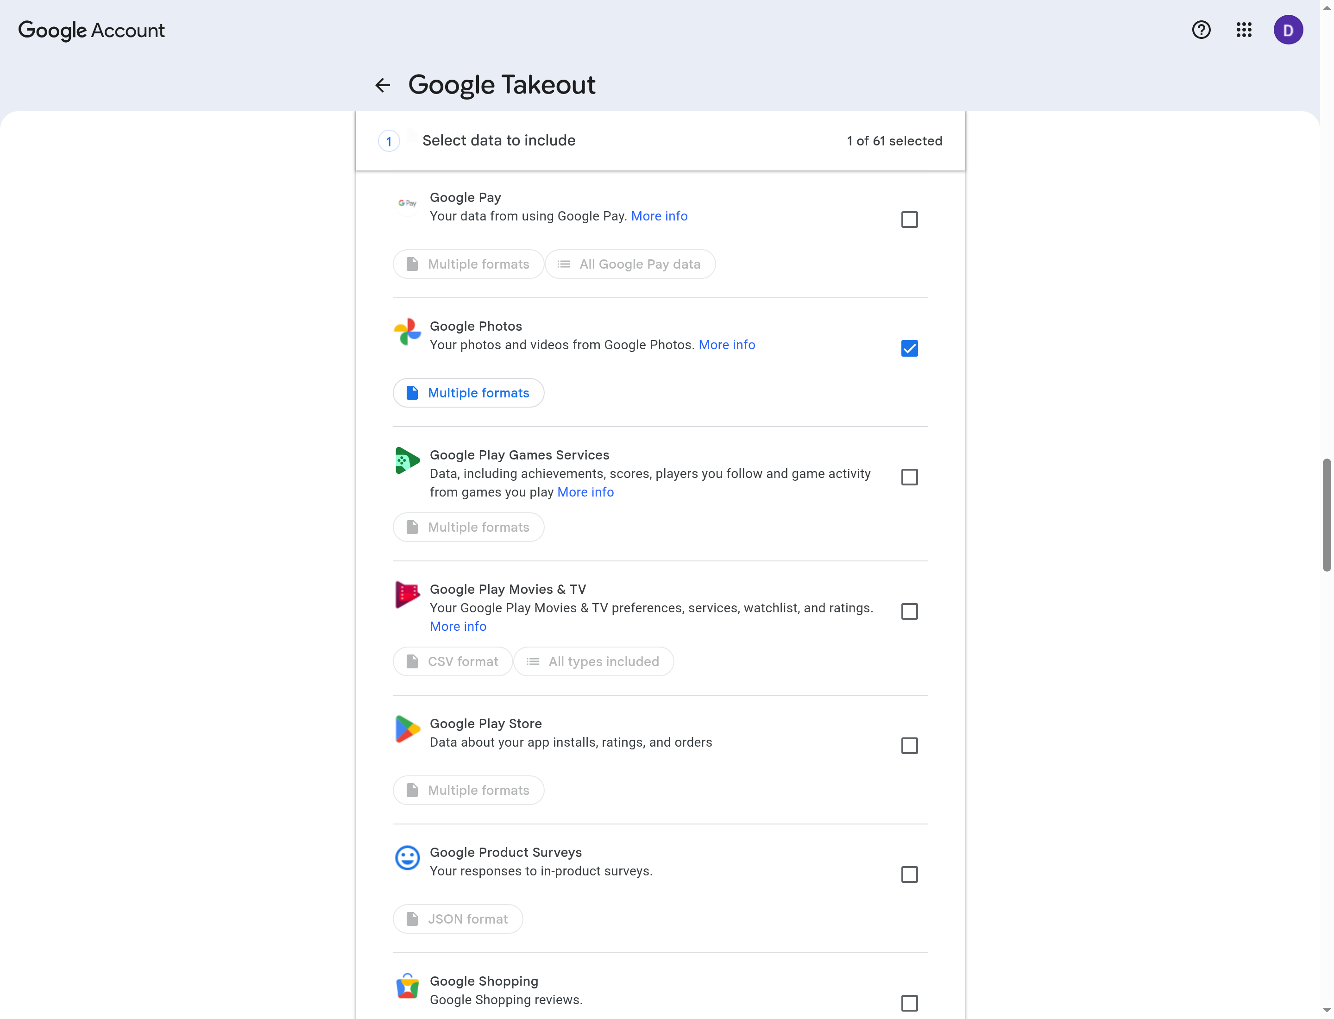Click the Google Play Movies & TV icon

(x=407, y=594)
